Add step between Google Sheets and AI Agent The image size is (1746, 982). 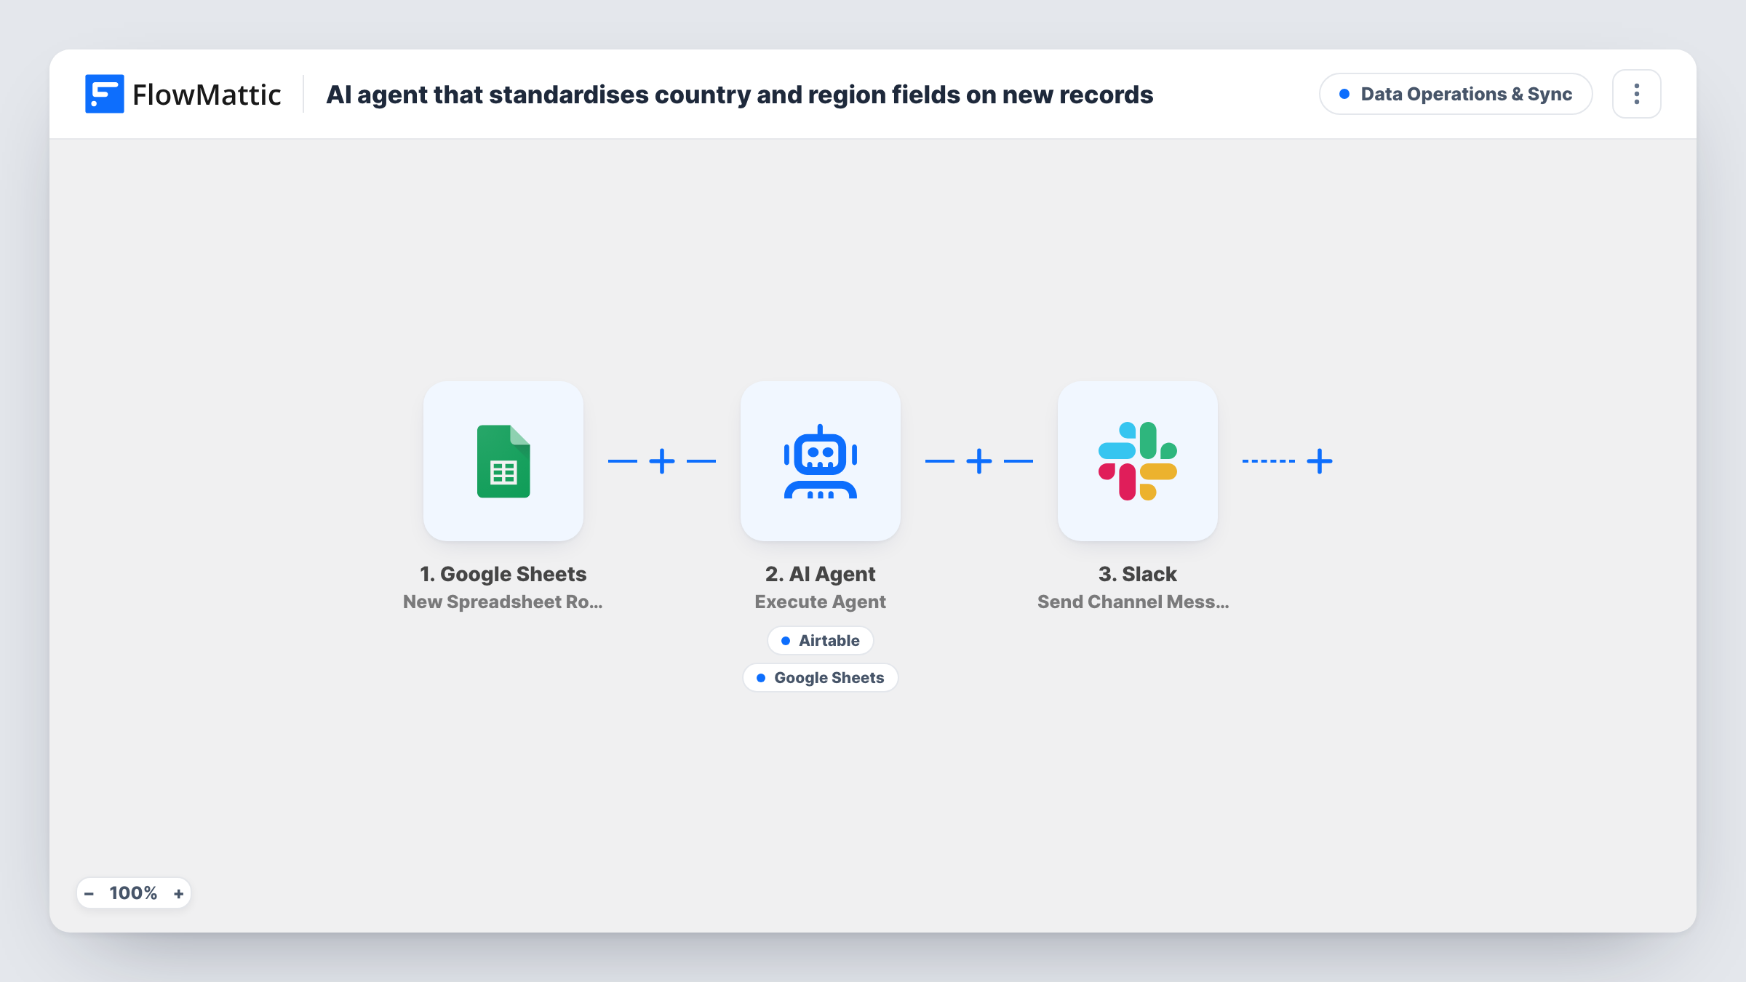point(662,461)
